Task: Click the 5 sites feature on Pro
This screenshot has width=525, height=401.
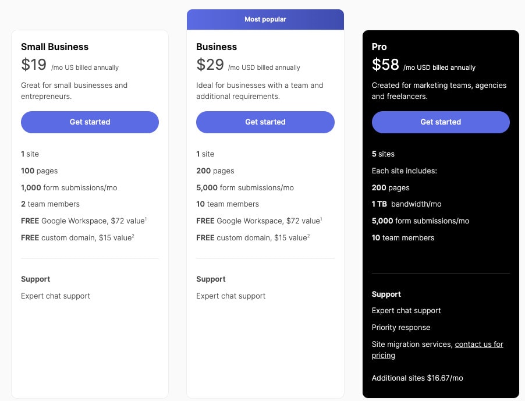Action: (x=382, y=154)
